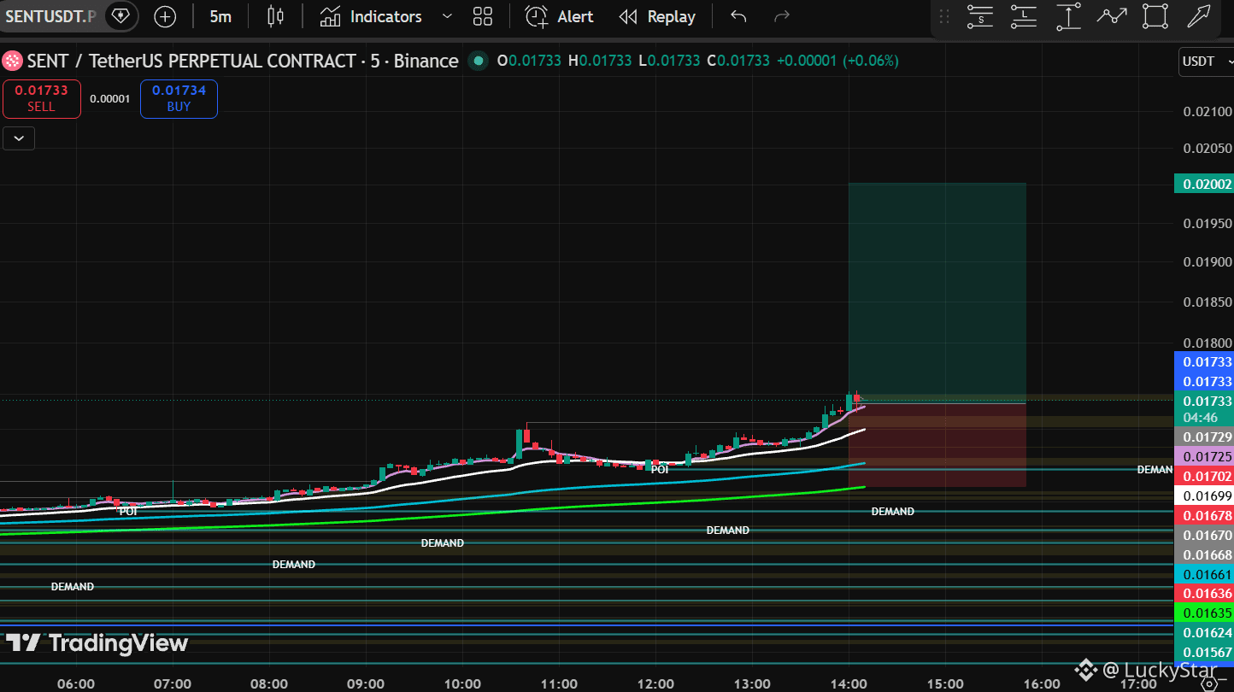The image size is (1234, 692).
Task: Open the USDT currency dropdown
Action: coord(1206,62)
